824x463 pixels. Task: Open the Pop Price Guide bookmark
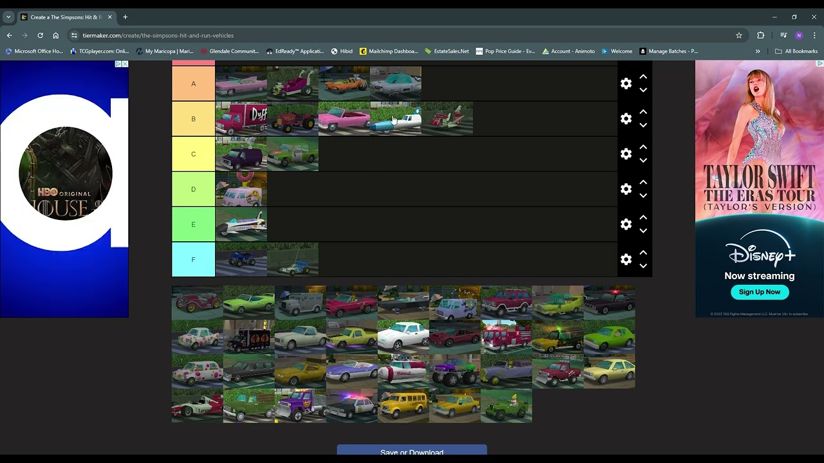coord(505,51)
